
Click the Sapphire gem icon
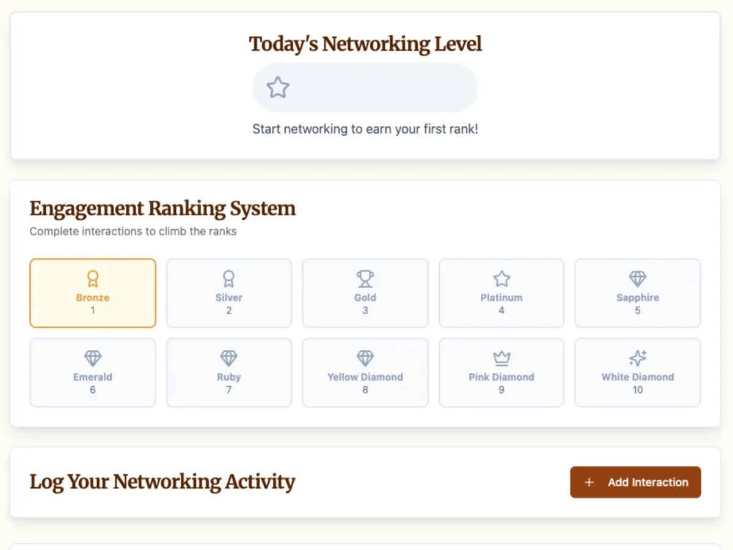tap(638, 279)
